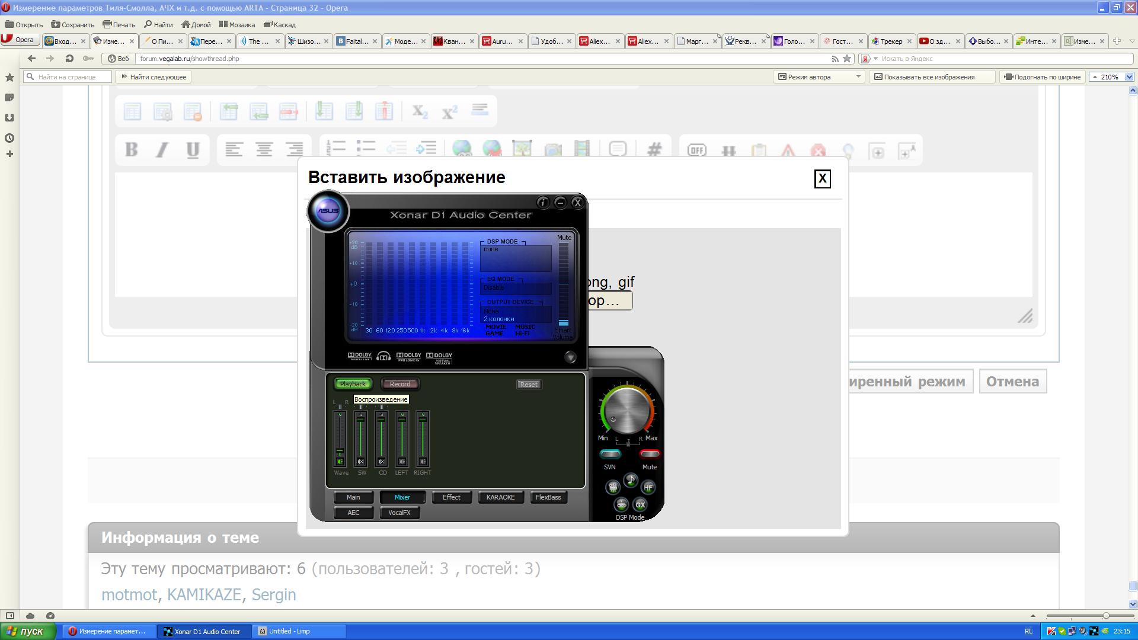Screen dimensions: 1138x640
Task: Bookmark page with address bar star
Action: pos(847,58)
